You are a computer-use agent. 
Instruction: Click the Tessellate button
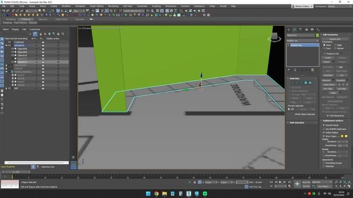[x=340, y=80]
